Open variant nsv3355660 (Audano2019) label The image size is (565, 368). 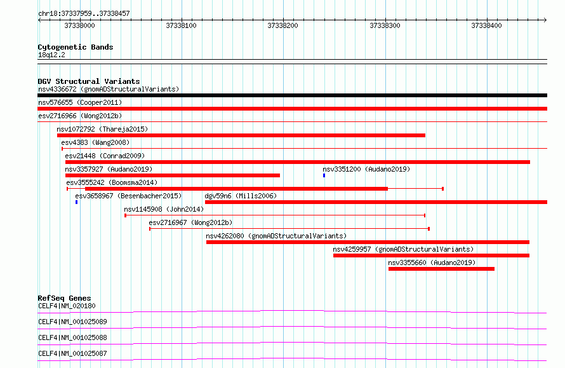[x=432, y=262]
